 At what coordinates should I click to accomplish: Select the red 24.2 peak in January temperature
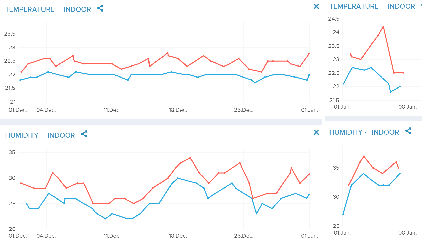[x=383, y=27]
